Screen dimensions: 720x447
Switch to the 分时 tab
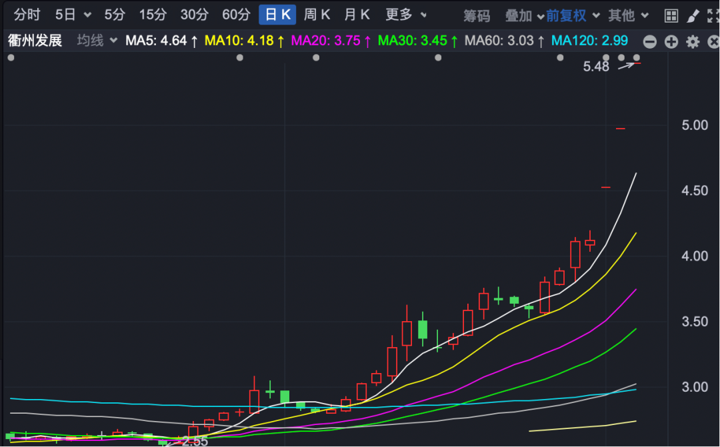pos(27,15)
